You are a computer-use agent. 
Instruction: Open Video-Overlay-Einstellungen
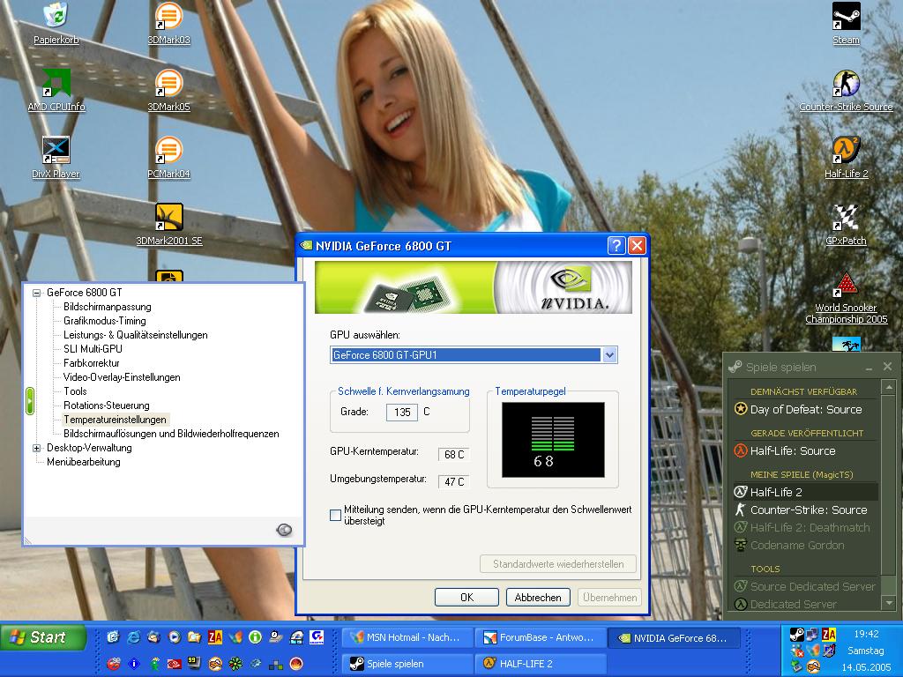[x=122, y=377]
